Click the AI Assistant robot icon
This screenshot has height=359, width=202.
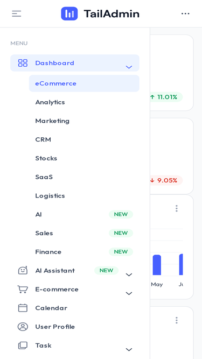click(x=23, y=270)
